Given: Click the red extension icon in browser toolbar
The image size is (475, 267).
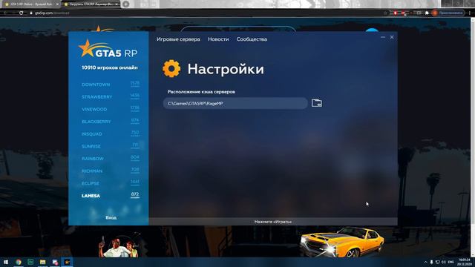Looking at the screenshot, I should (x=396, y=13).
